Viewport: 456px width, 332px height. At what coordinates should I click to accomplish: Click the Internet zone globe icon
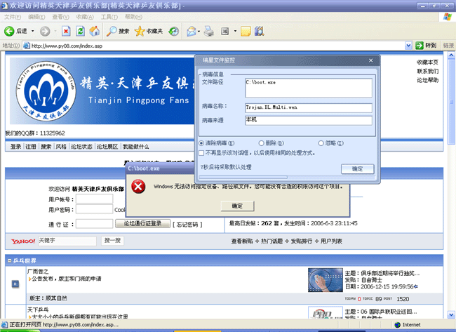[398, 325]
